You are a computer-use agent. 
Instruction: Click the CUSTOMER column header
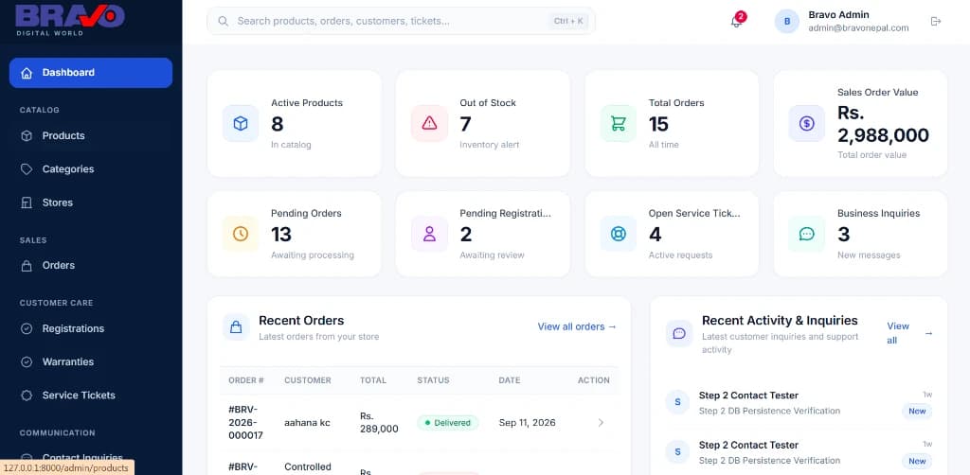pos(308,380)
